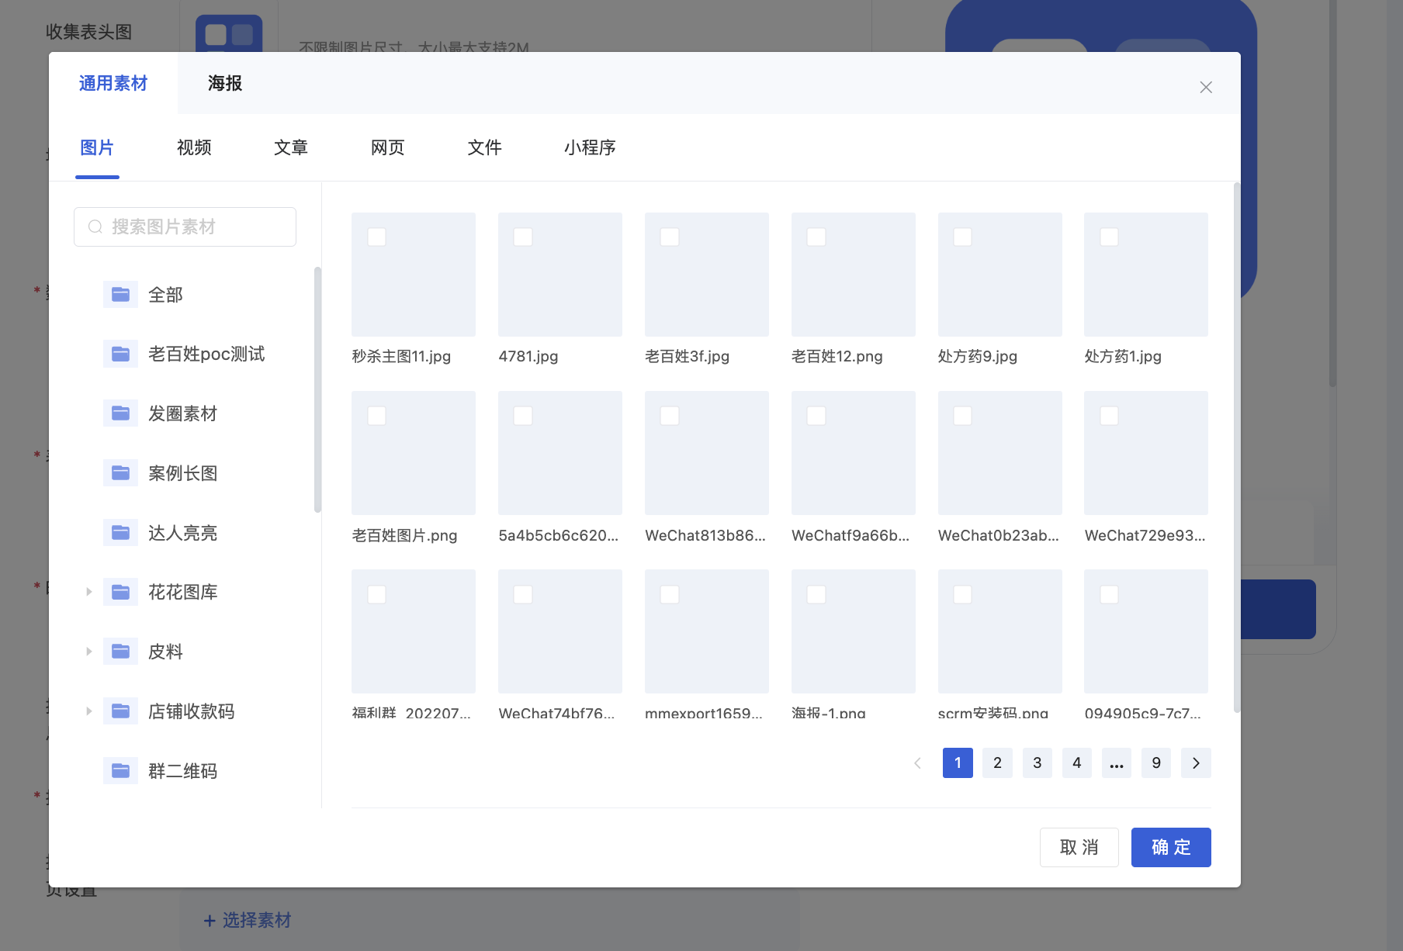Click the previous page left arrow
The height and width of the screenshot is (951, 1403).
click(x=918, y=763)
